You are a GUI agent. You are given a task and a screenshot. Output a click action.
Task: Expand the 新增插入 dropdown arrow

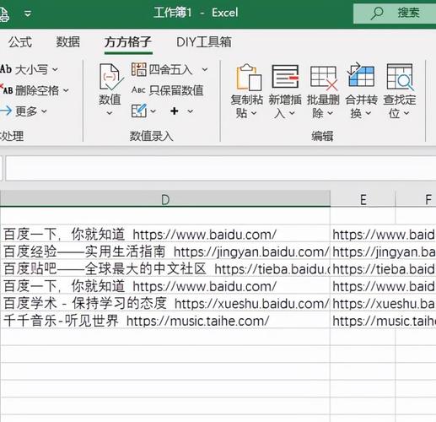(x=292, y=113)
